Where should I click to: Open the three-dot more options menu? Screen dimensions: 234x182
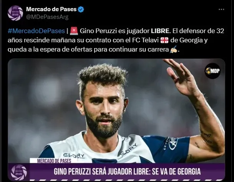pyautogui.click(x=221, y=9)
